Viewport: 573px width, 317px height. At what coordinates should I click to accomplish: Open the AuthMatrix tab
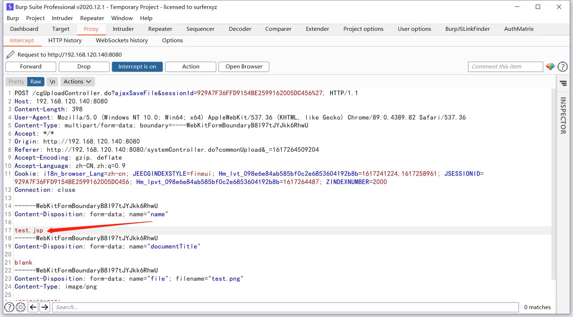pos(519,29)
